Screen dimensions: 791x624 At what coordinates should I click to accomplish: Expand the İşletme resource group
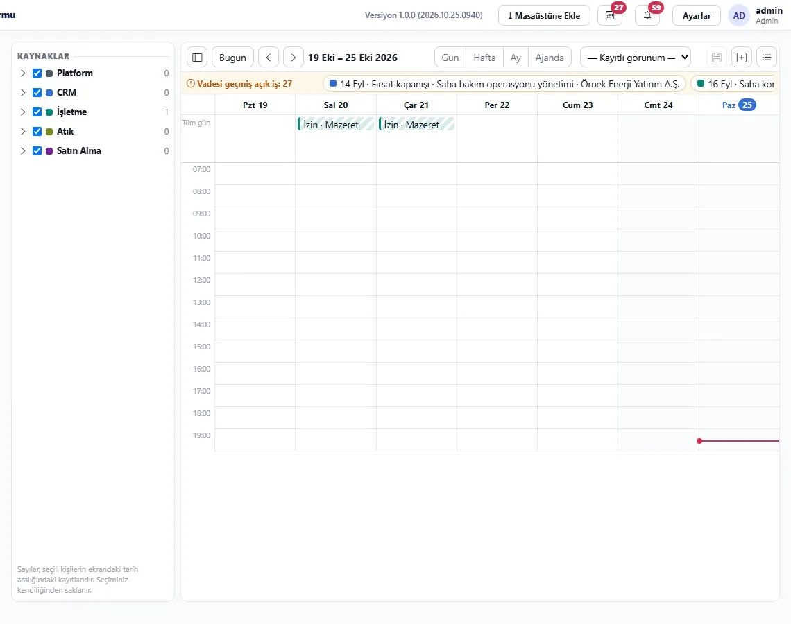point(23,112)
